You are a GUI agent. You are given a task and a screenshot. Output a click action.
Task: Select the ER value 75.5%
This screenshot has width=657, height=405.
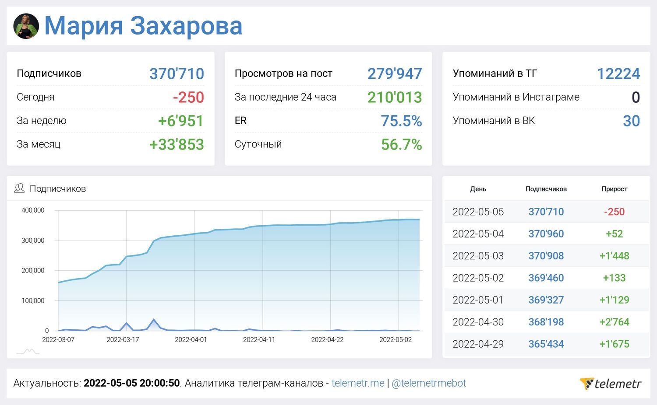point(401,121)
